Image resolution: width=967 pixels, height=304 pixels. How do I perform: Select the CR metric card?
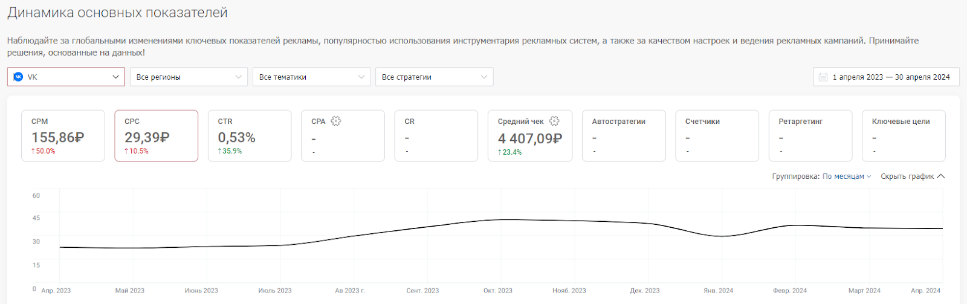pyautogui.click(x=436, y=136)
